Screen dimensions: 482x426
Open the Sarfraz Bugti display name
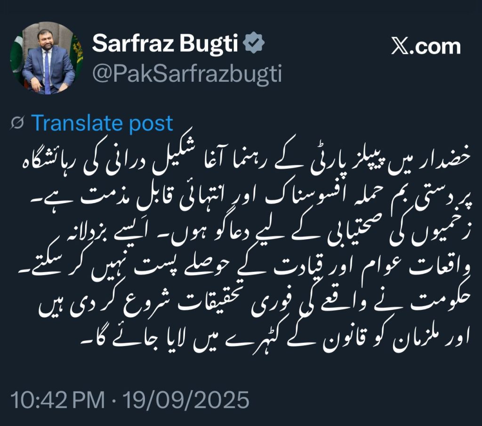[165, 43]
